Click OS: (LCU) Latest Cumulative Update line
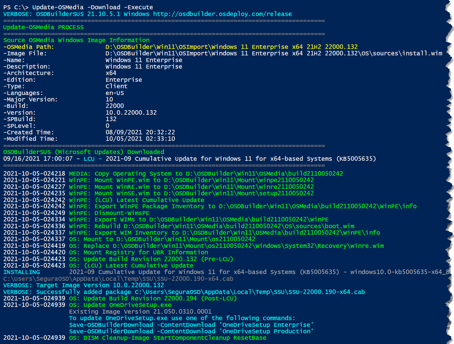454x344 pixels. pos(98,265)
